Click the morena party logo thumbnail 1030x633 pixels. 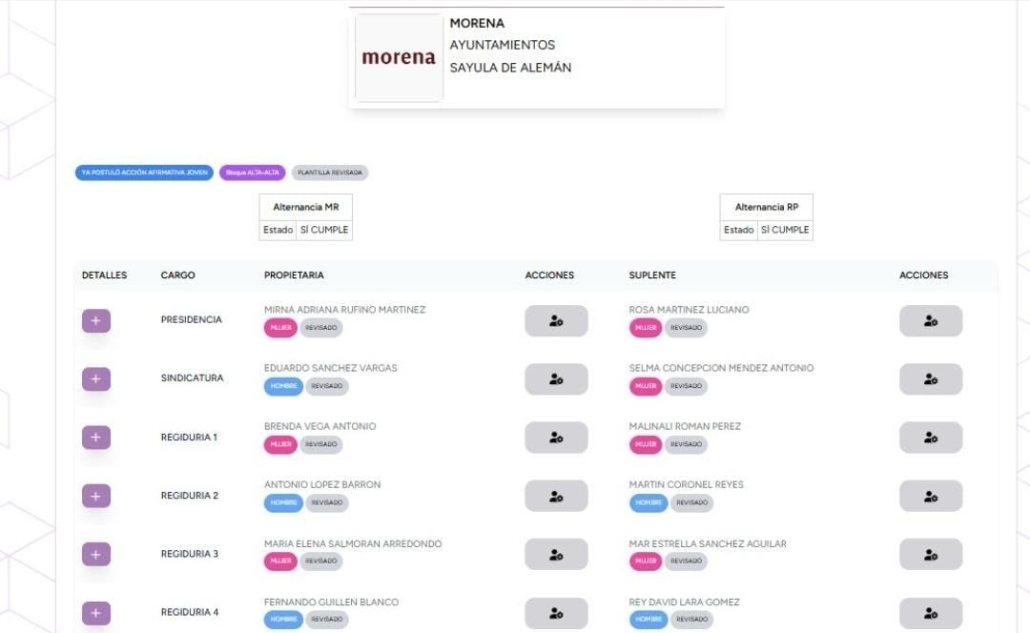tap(399, 58)
